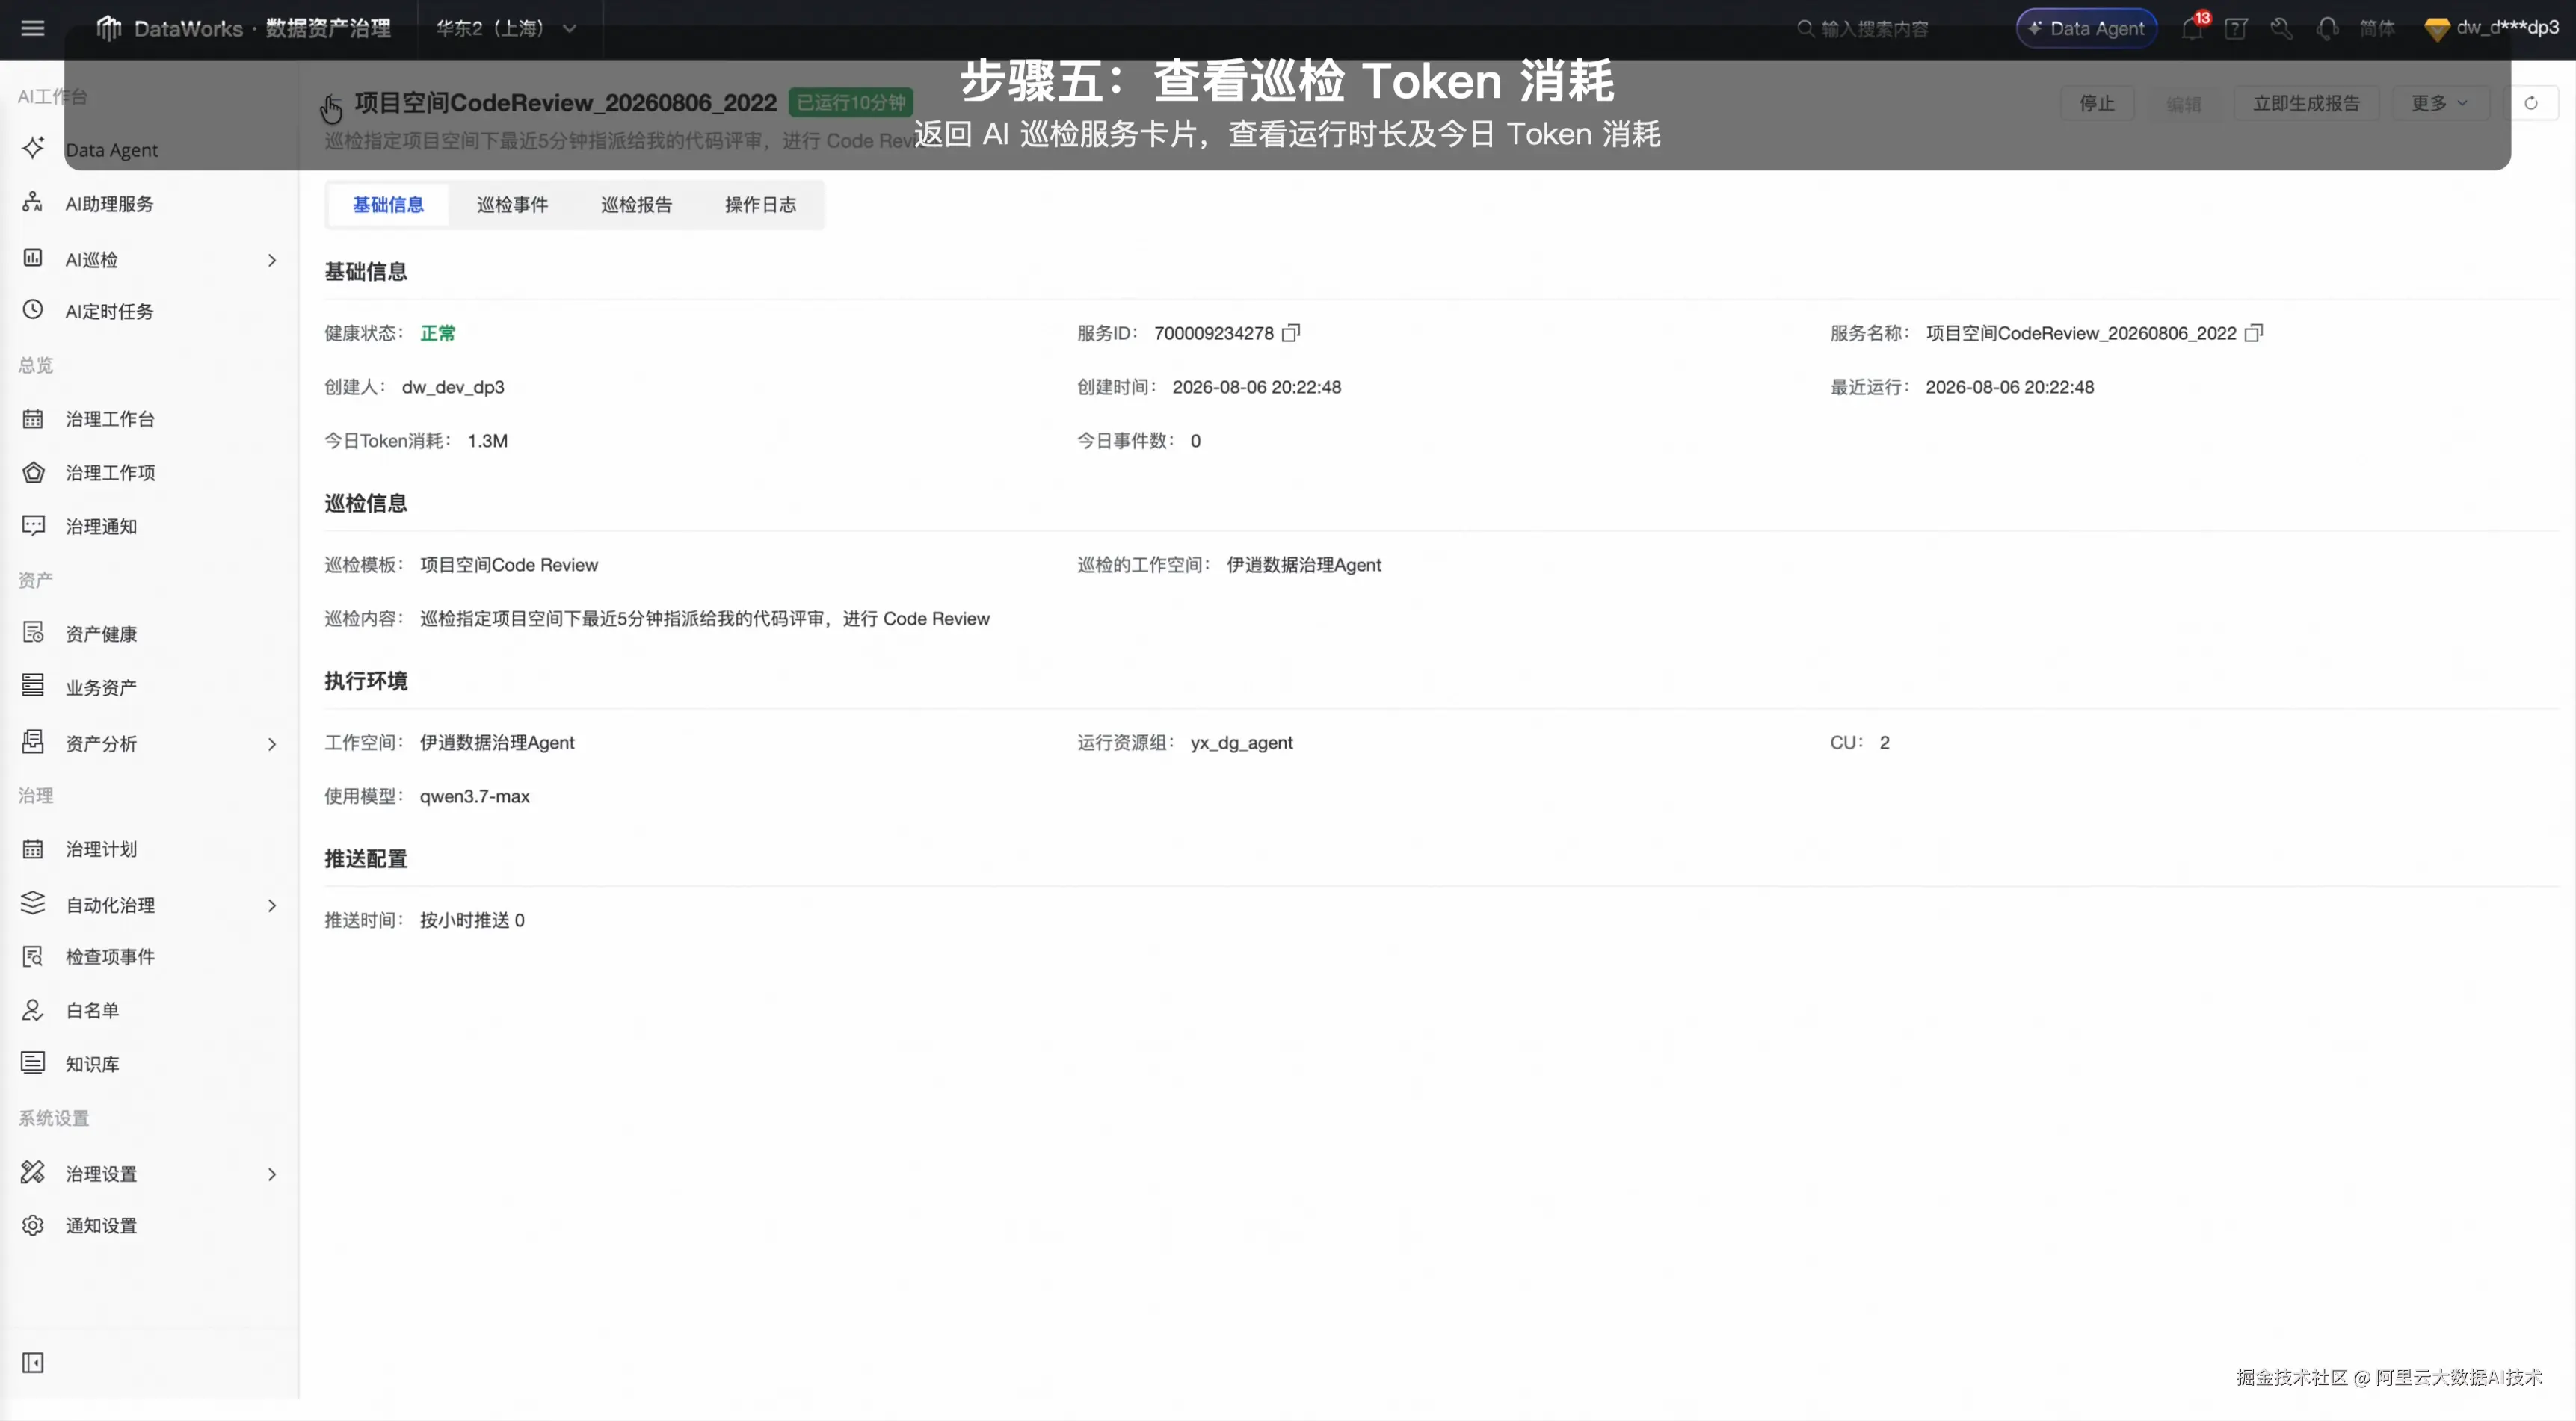Click push time 按小时推送 0
The height and width of the screenshot is (1421, 2576).
[472, 920]
